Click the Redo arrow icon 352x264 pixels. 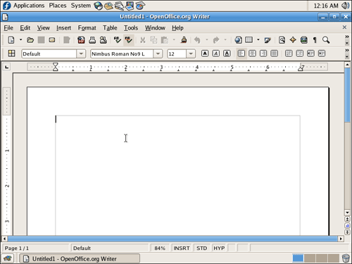(x=216, y=40)
